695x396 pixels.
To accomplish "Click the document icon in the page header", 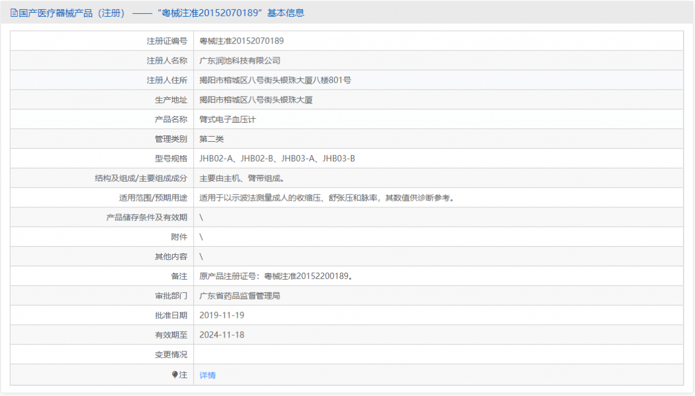I will pyautogui.click(x=13, y=12).
